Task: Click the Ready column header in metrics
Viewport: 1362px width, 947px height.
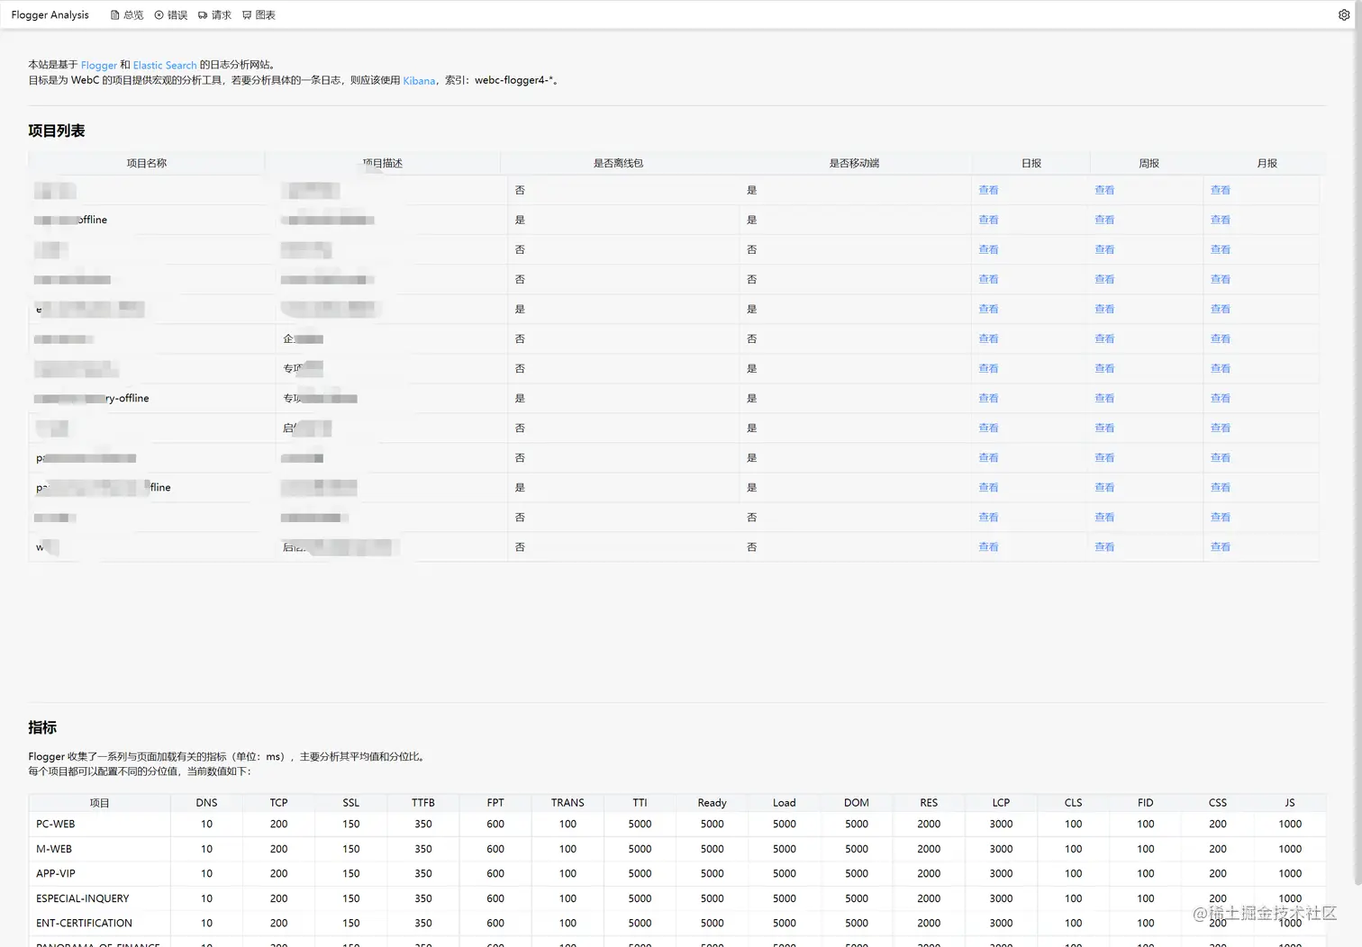Action: (712, 803)
